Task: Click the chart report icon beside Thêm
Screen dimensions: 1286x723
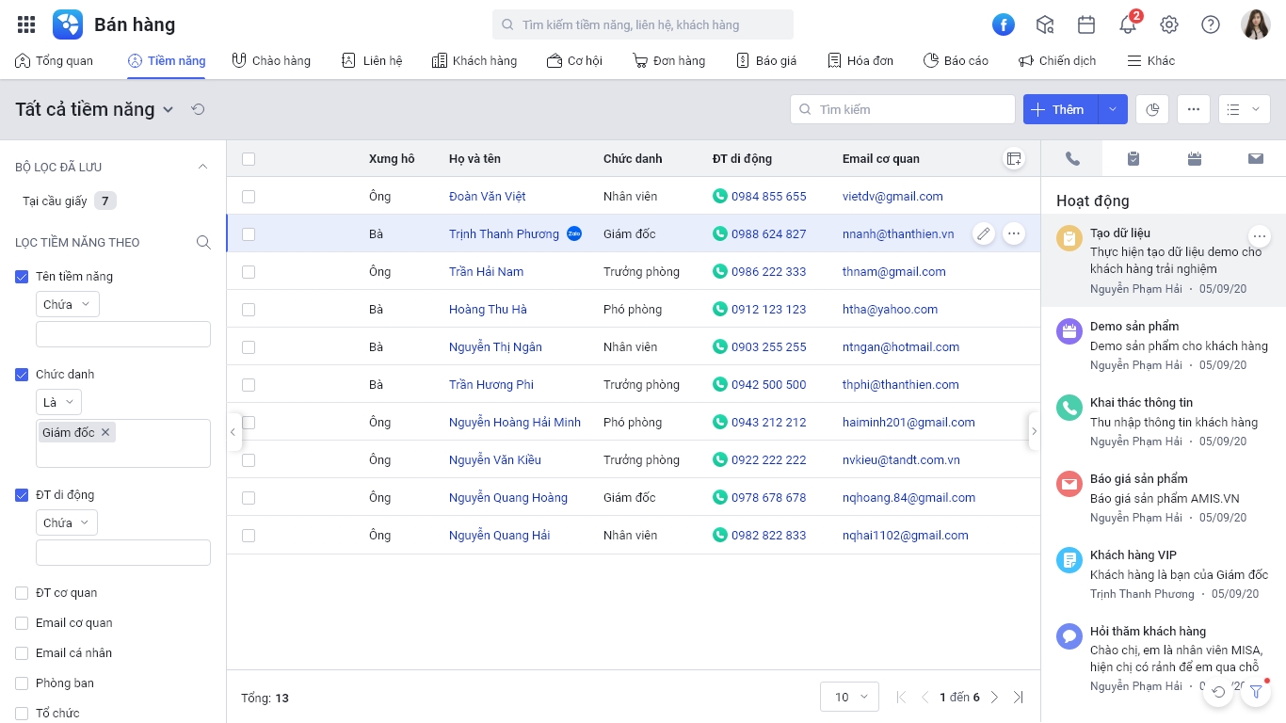Action: click(x=1152, y=109)
